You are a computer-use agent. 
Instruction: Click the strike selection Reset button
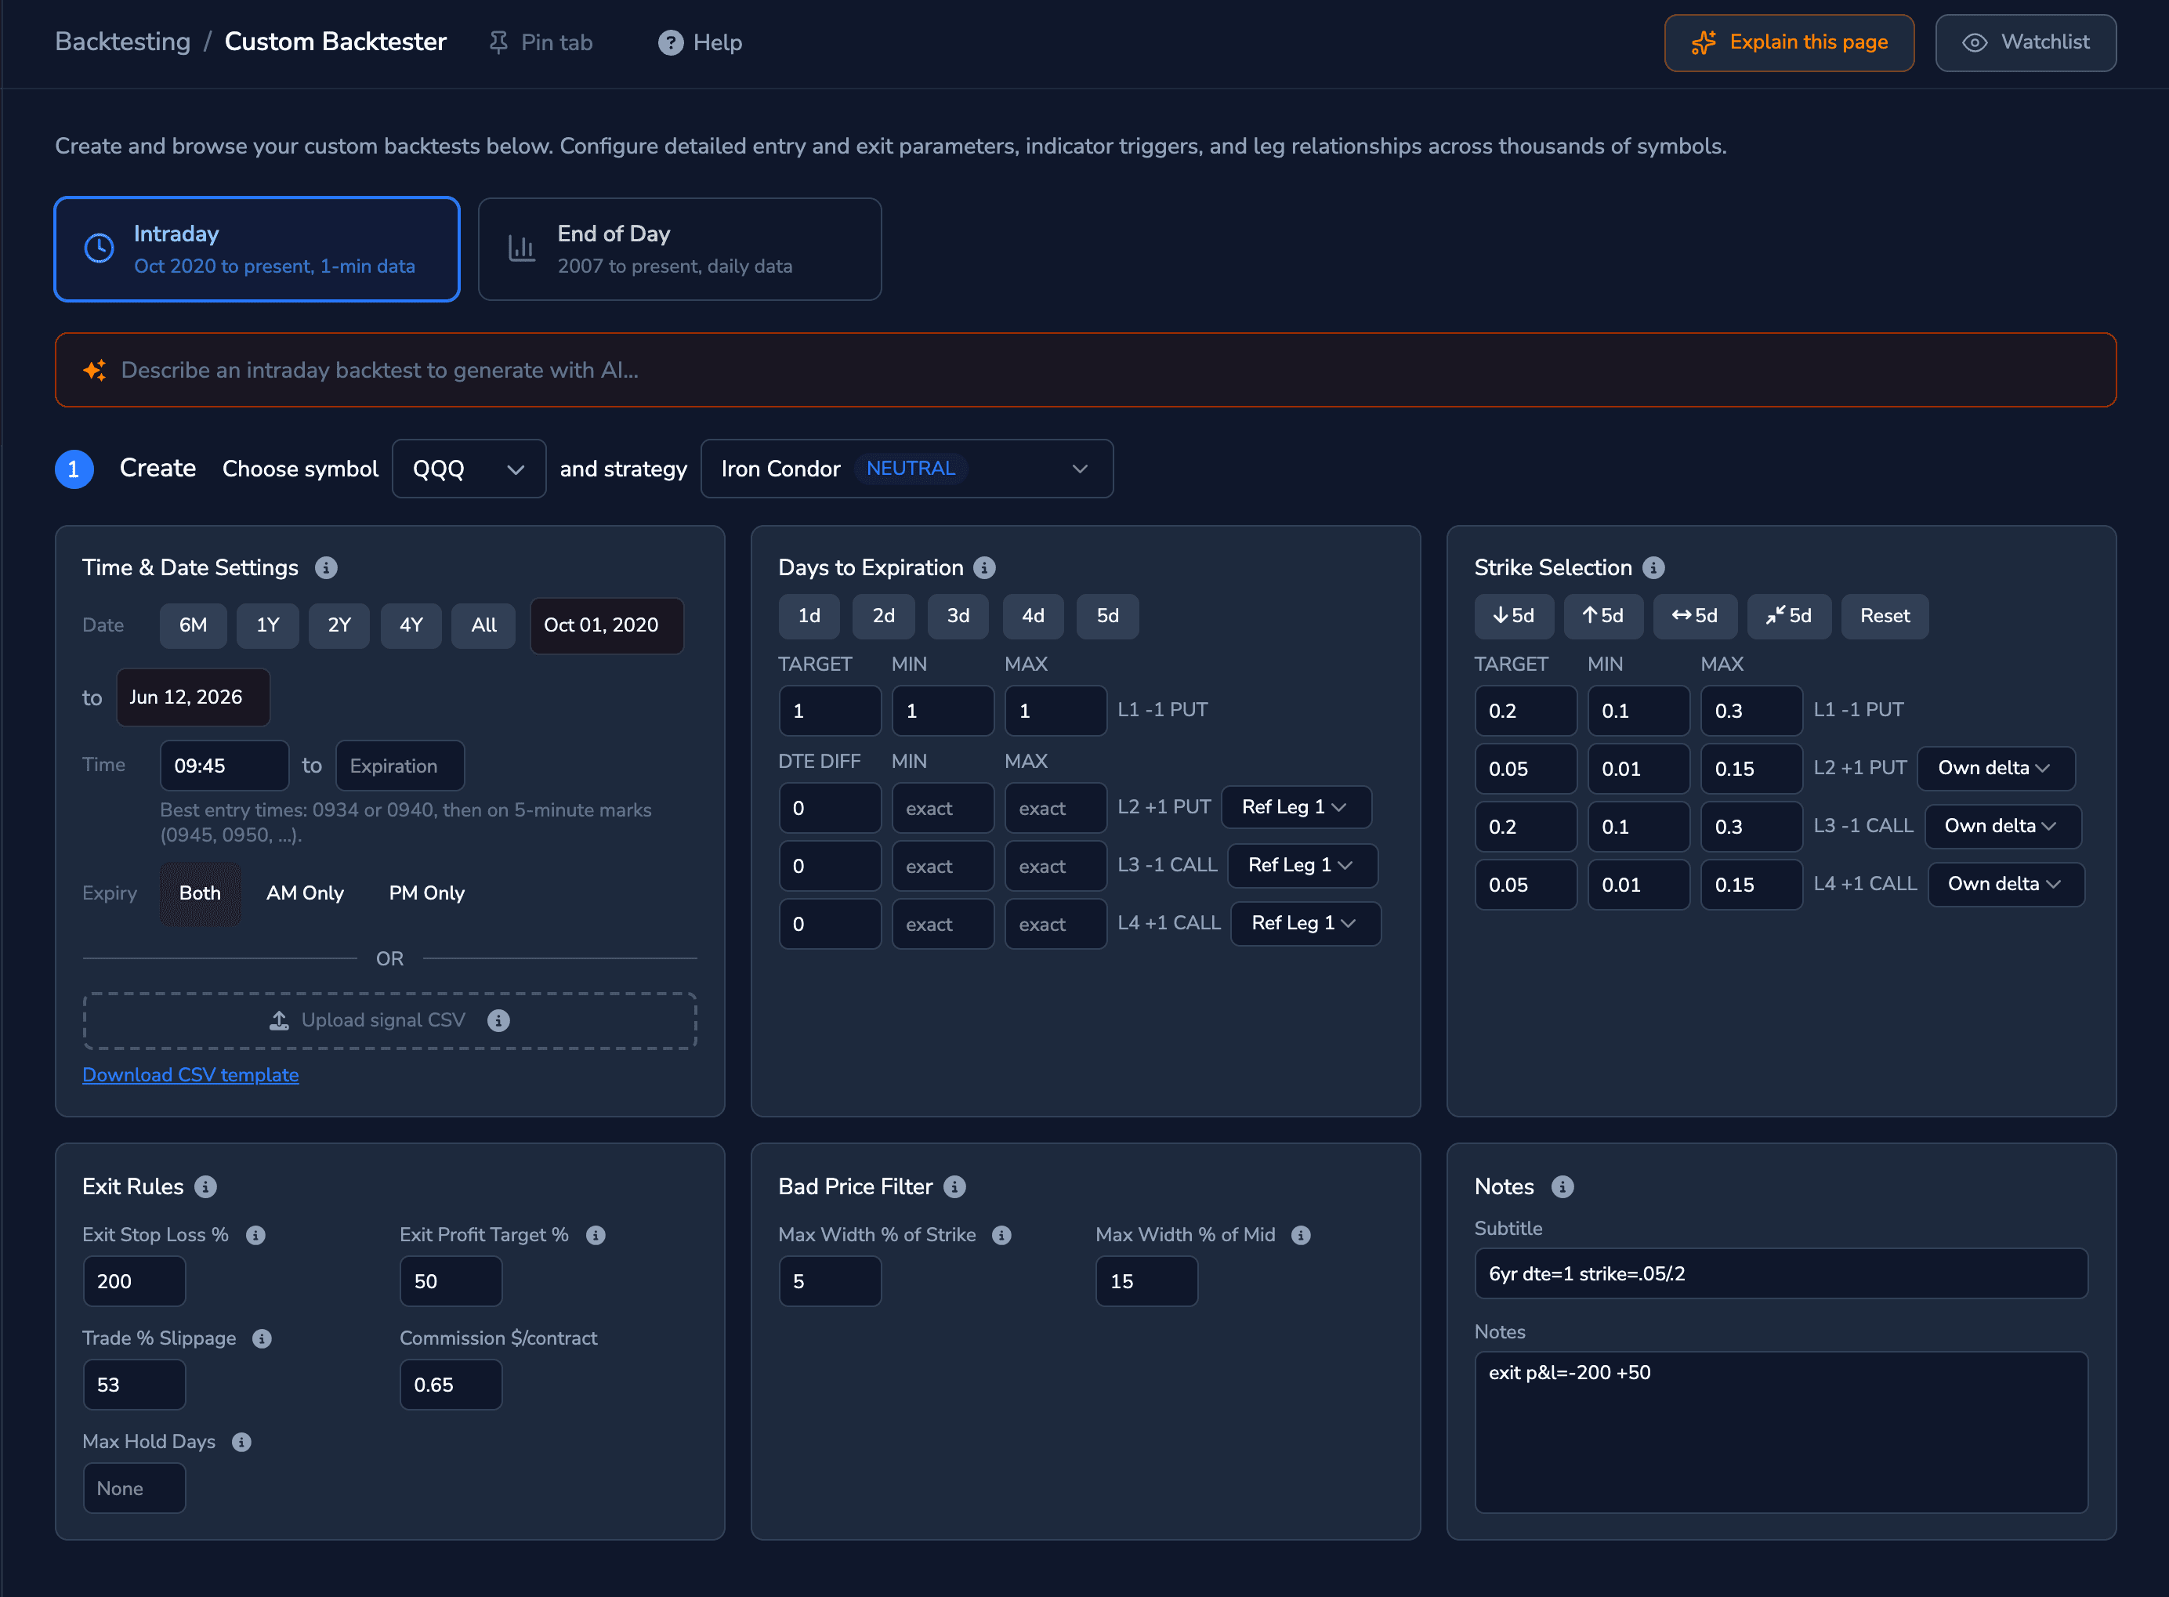click(1885, 616)
